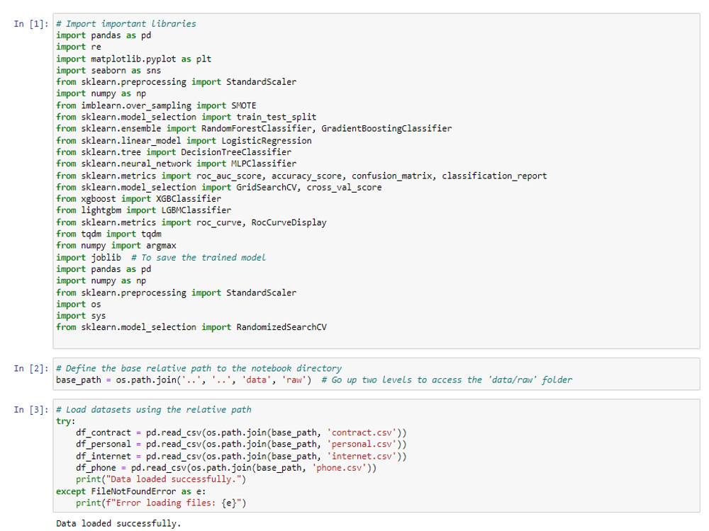Viewport: 709px width, 531px height.
Task: Click the In [3] cell prompt label
Action: coord(30,409)
